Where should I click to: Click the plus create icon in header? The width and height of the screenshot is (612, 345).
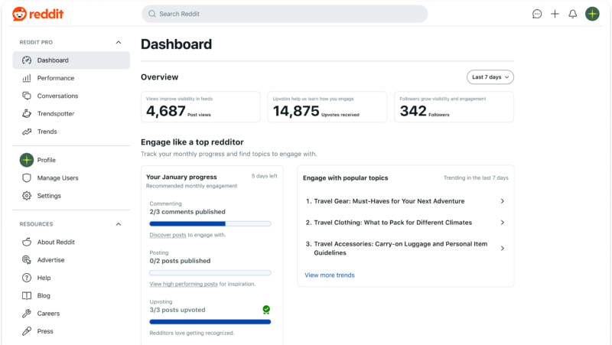pos(555,14)
